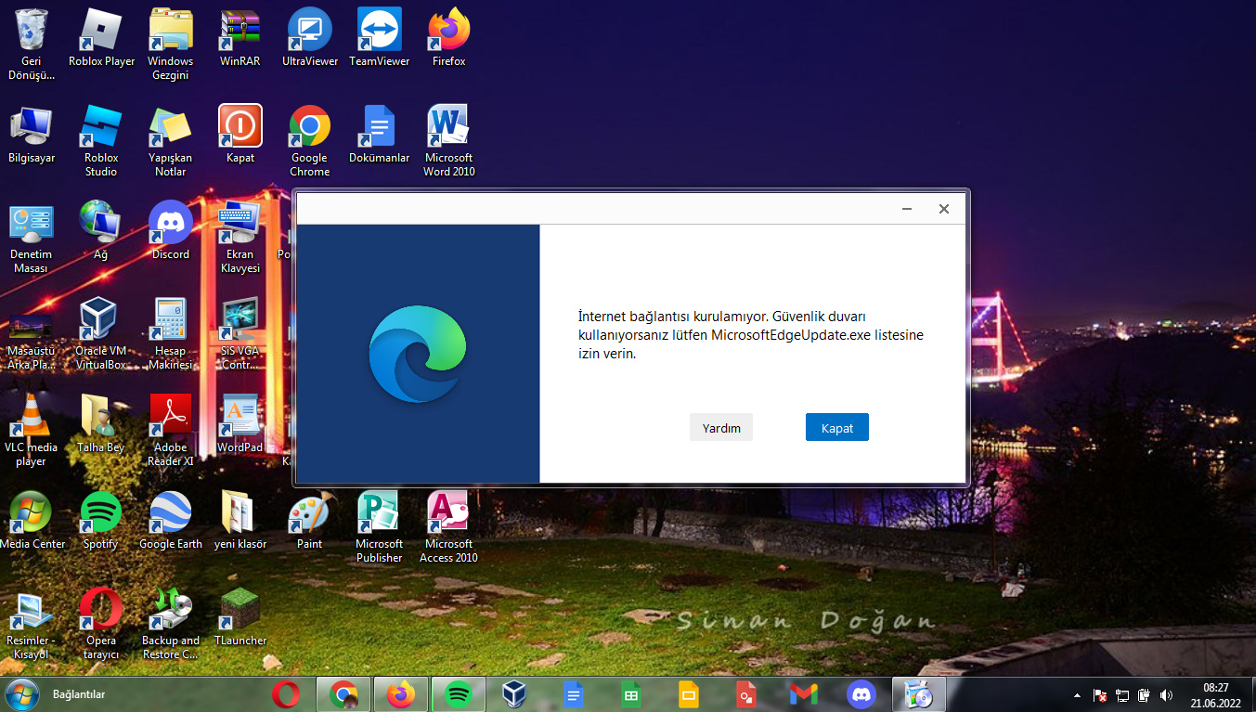Select the Discord shortcut on the desktop
1256x712 pixels.
coord(171,230)
